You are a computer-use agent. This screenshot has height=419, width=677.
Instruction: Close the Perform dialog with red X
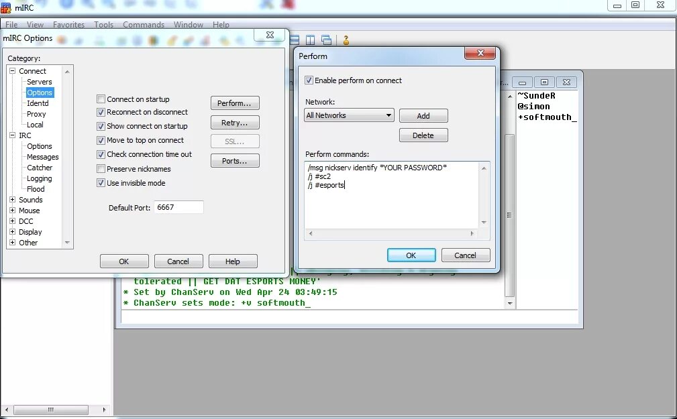[480, 53]
